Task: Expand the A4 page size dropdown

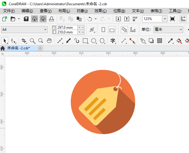Action: (45, 30)
